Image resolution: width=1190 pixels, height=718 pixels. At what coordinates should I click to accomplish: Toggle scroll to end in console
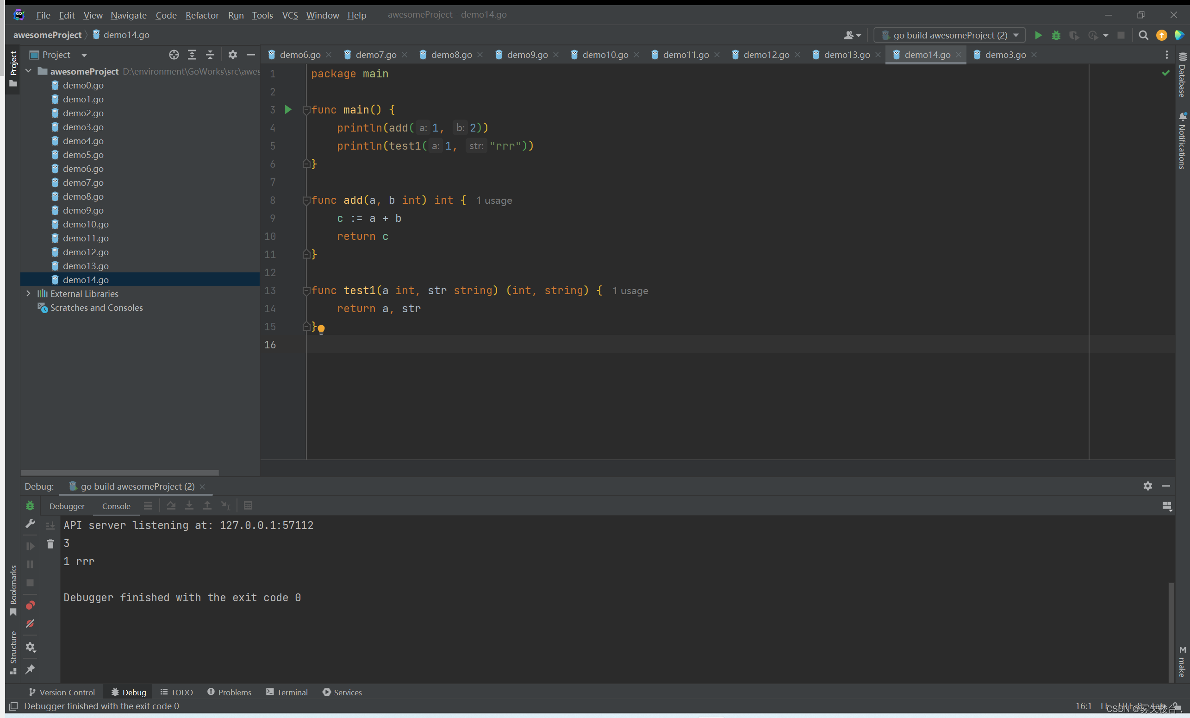click(x=50, y=526)
